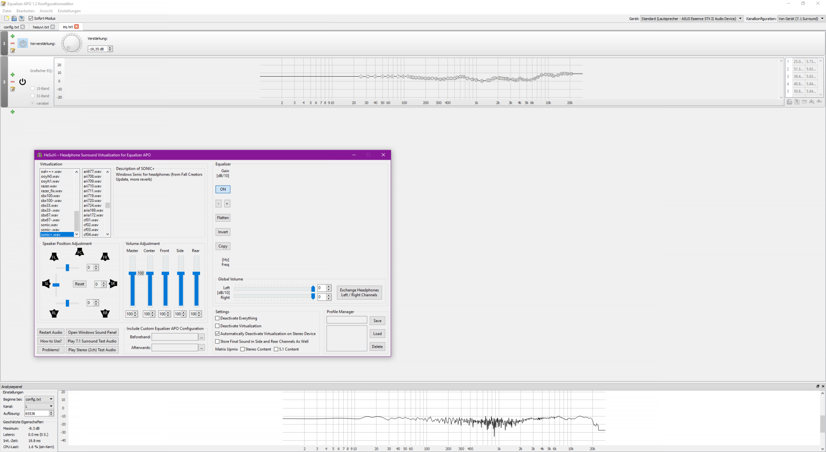Click the normalize response icon below the table
Viewport: 826px width, 452px height.
pos(812,102)
